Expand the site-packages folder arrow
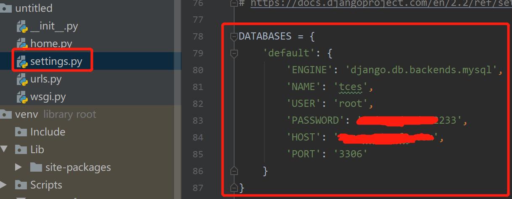Screen dimensions: 512x199 point(18,167)
